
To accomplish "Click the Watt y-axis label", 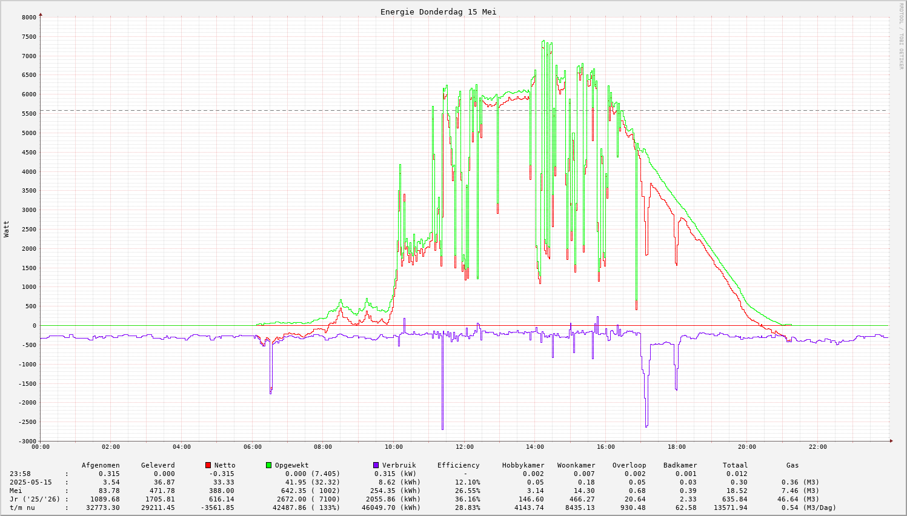I will (7, 229).
